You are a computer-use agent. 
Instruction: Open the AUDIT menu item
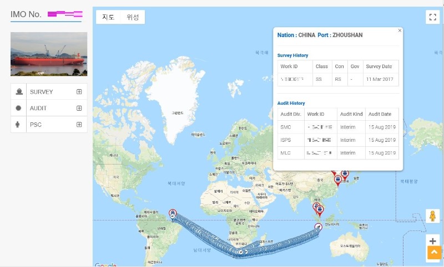(x=49, y=108)
